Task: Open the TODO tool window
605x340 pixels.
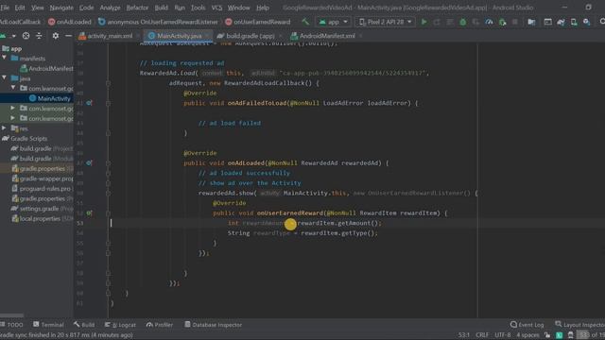Action: (12, 325)
